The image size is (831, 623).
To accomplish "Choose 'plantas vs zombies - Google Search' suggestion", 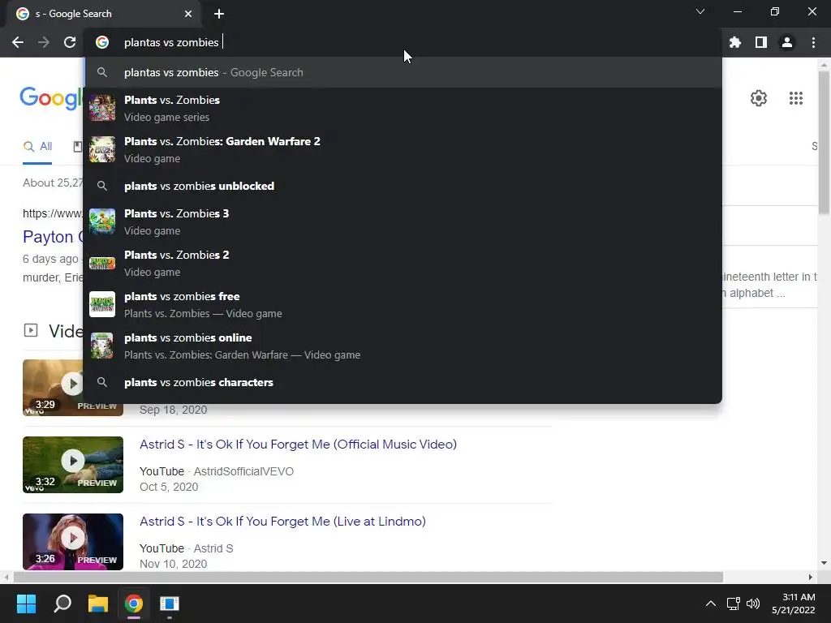I will pos(403,72).
